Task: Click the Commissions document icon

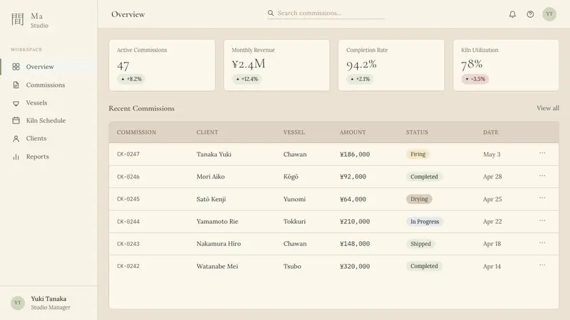Action: [16, 85]
